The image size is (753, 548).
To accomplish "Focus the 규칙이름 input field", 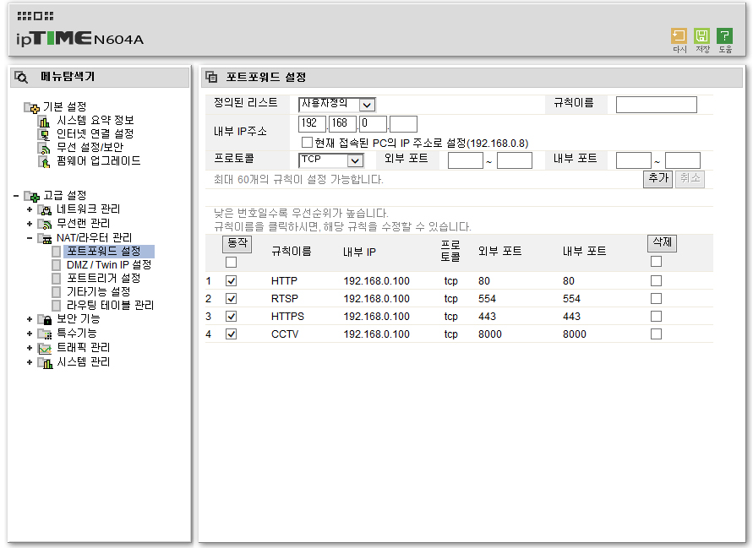I will [656, 104].
